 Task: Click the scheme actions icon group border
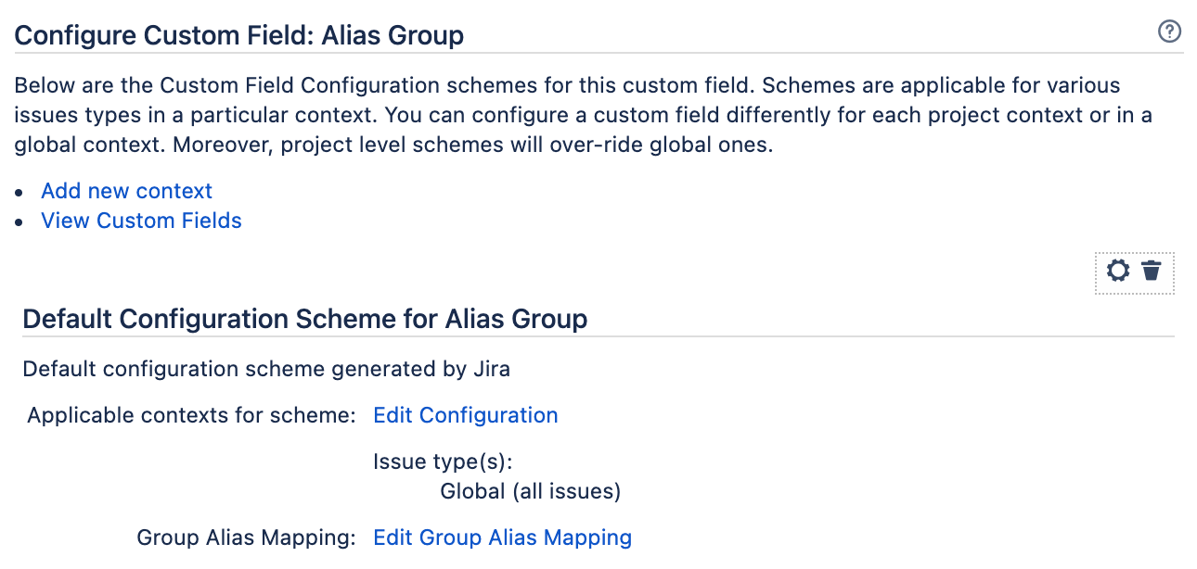pos(1135,271)
